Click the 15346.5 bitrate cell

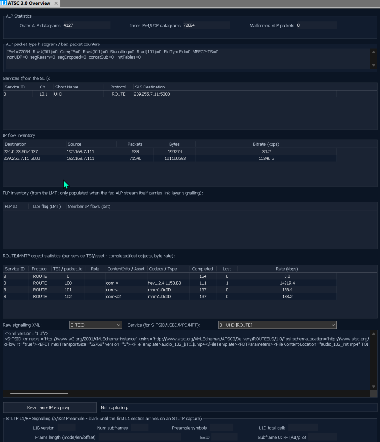tap(266, 158)
